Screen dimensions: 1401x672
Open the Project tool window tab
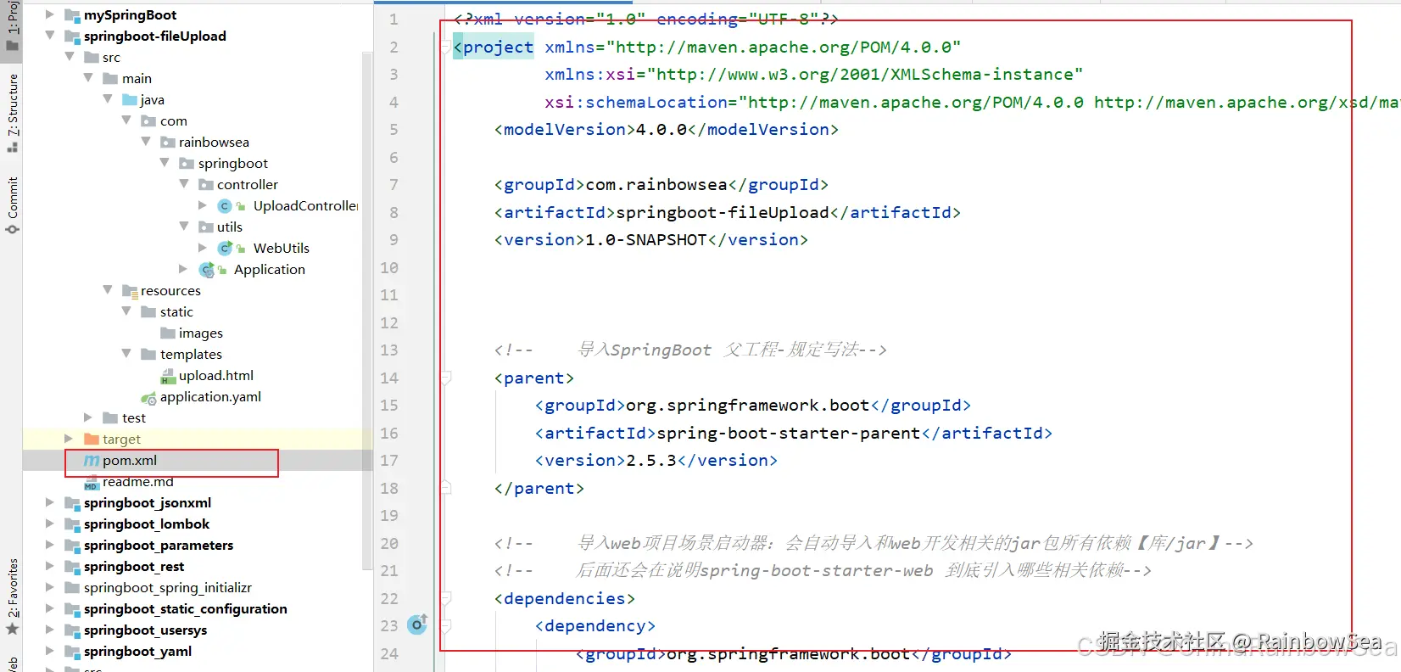tap(12, 27)
